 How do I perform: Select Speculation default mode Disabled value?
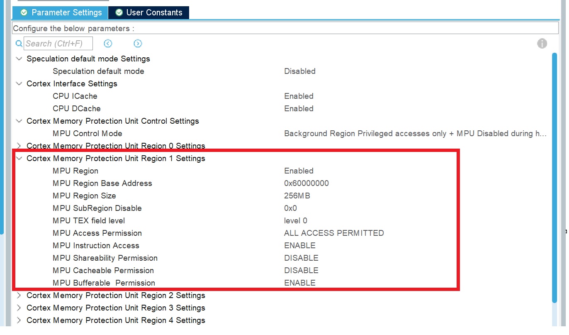tap(300, 71)
